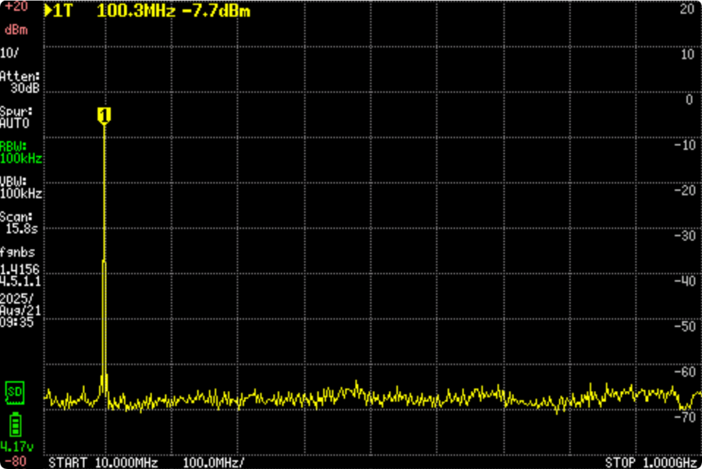
Task: Click the marker readout 100.3MHz -7.7dBm
Action: pyautogui.click(x=173, y=12)
